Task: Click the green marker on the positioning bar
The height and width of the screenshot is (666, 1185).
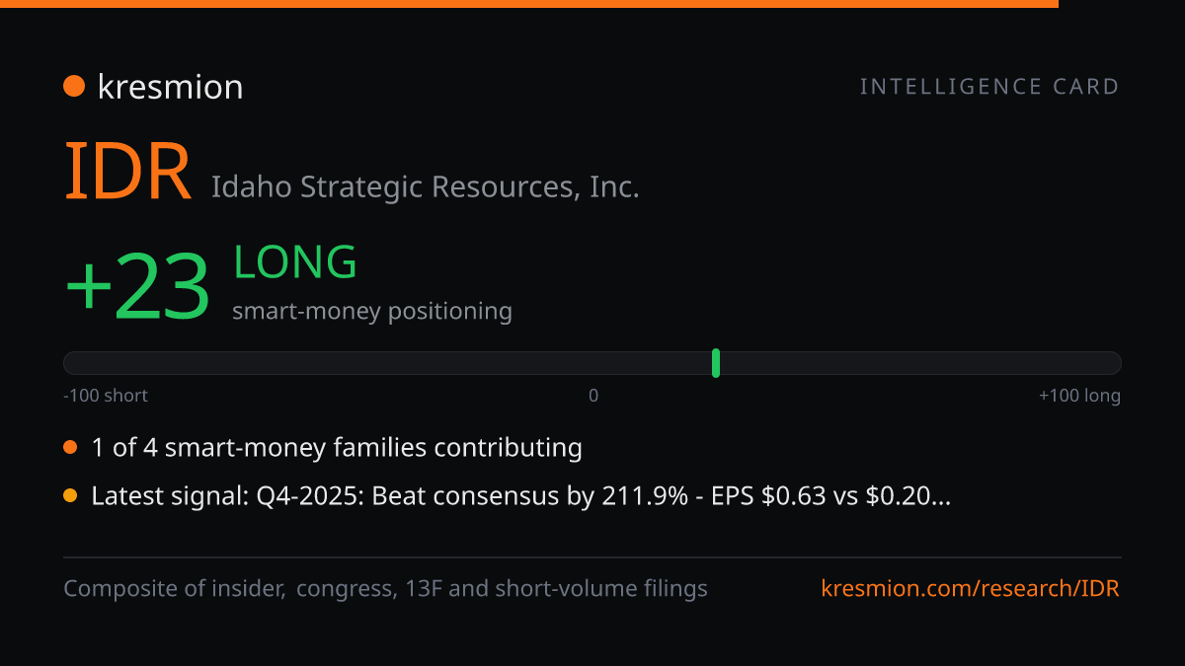Action: [x=716, y=363]
